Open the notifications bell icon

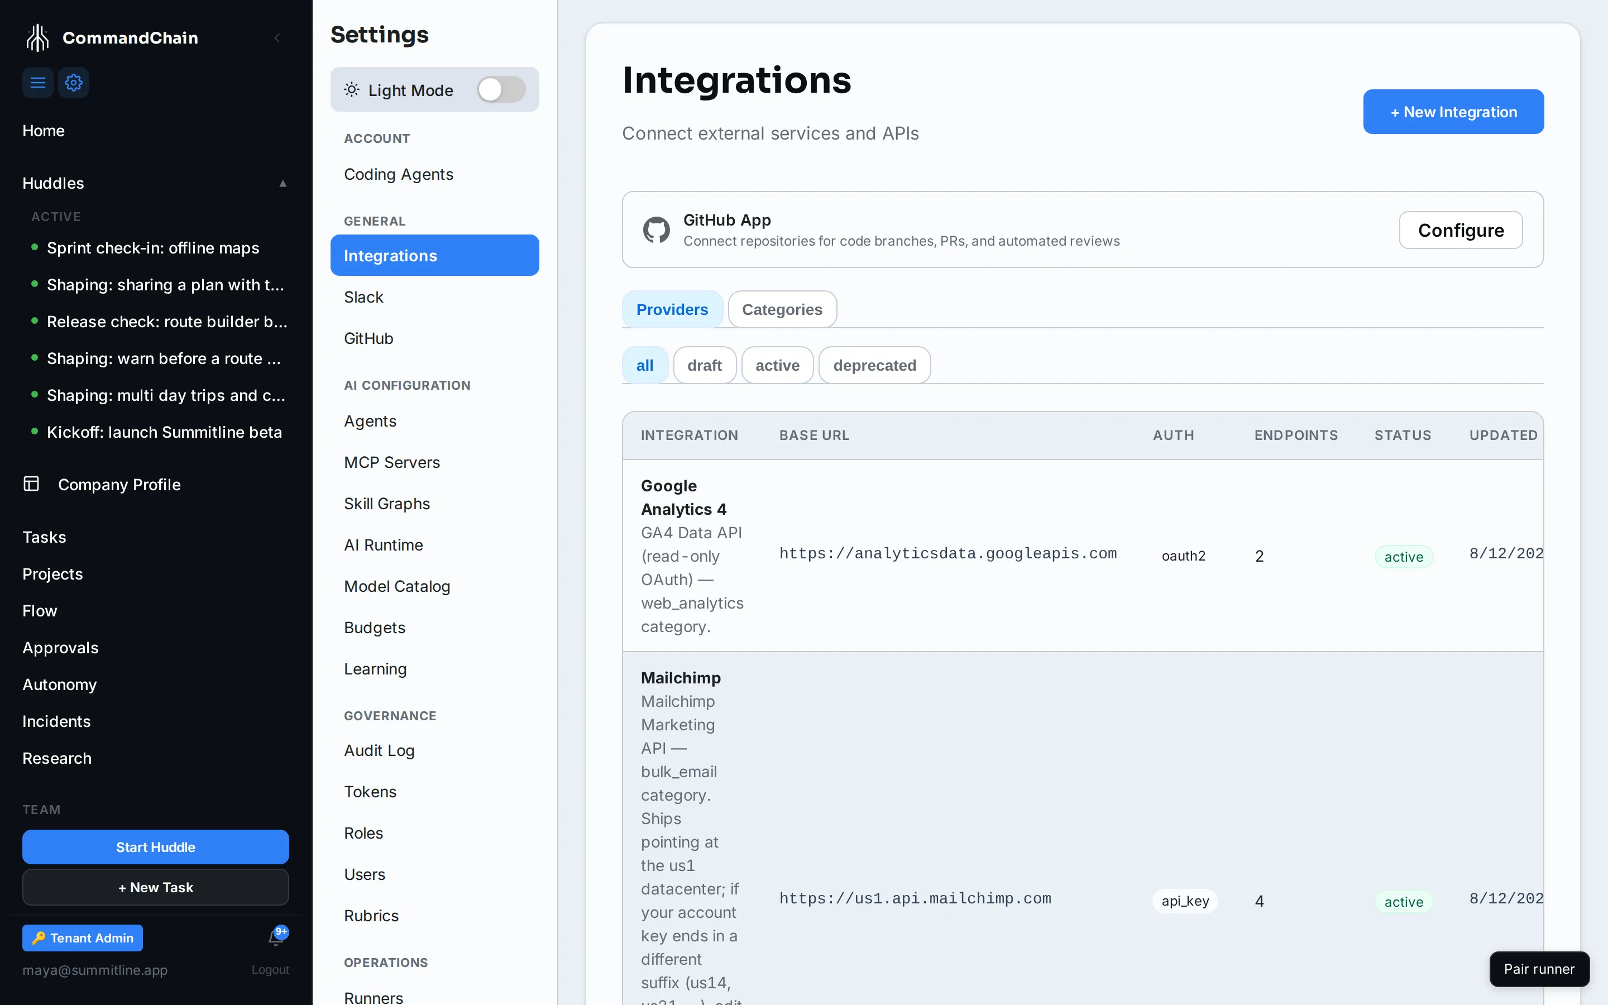276,937
